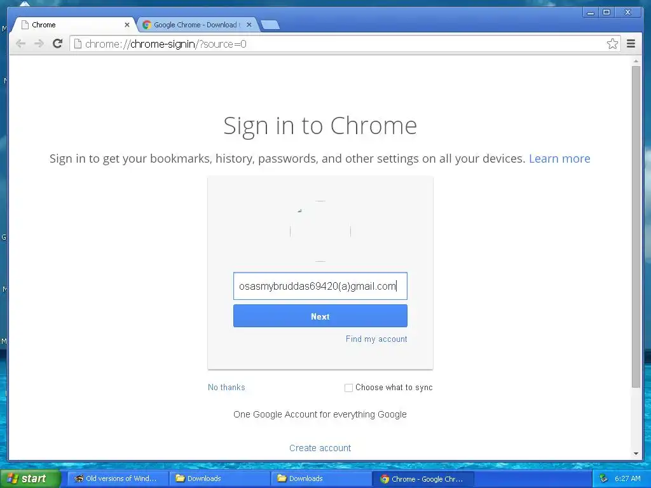
Task: Click the page icon in the address bar
Action: (x=78, y=44)
